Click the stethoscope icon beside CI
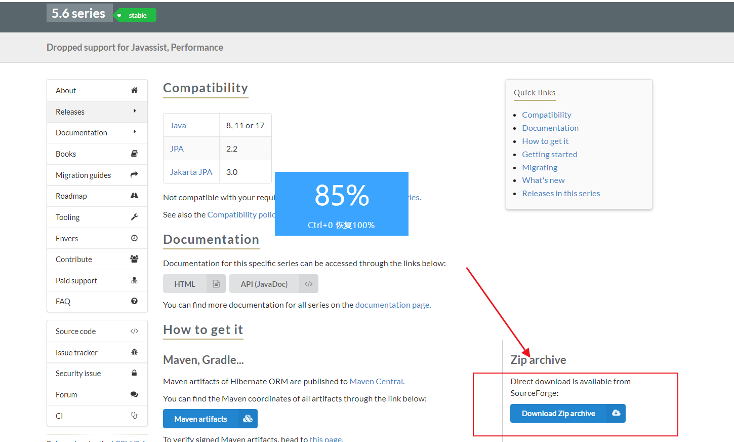 (x=134, y=416)
